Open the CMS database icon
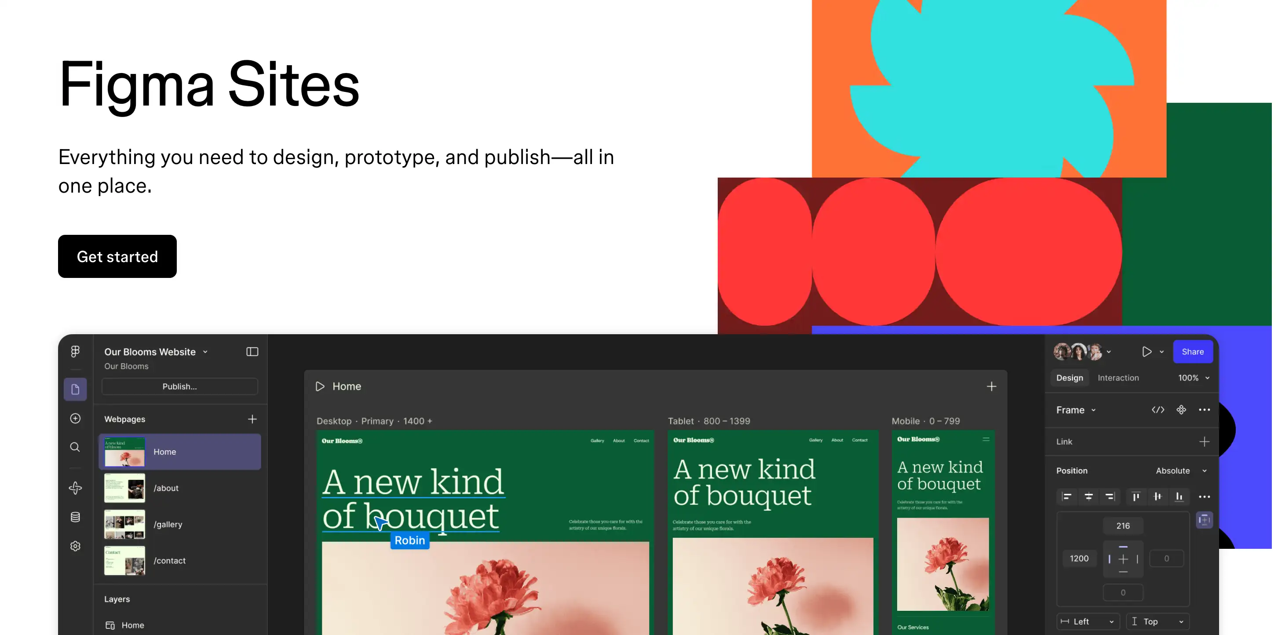Image resolution: width=1278 pixels, height=635 pixels. tap(75, 517)
